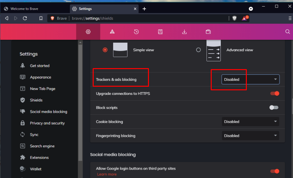Open Extensions settings section
293x178 pixels.
[39, 157]
